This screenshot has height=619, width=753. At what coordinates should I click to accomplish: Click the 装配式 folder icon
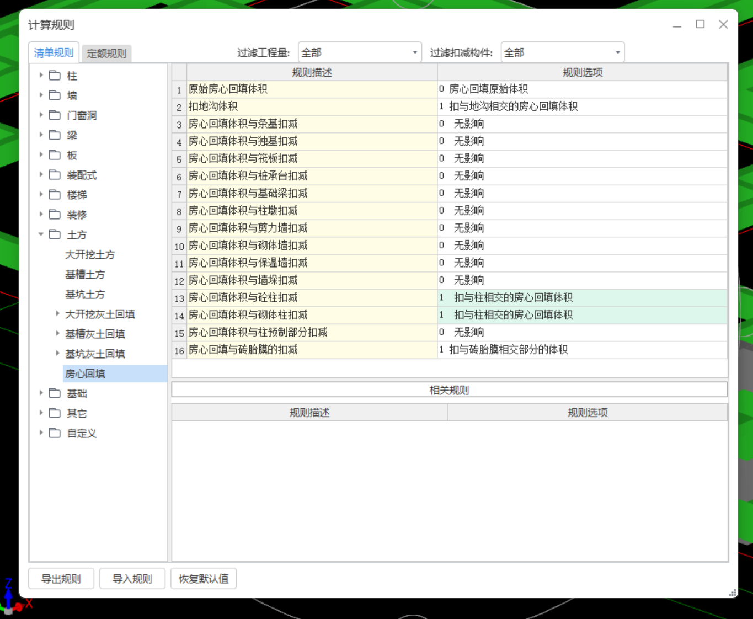point(55,175)
